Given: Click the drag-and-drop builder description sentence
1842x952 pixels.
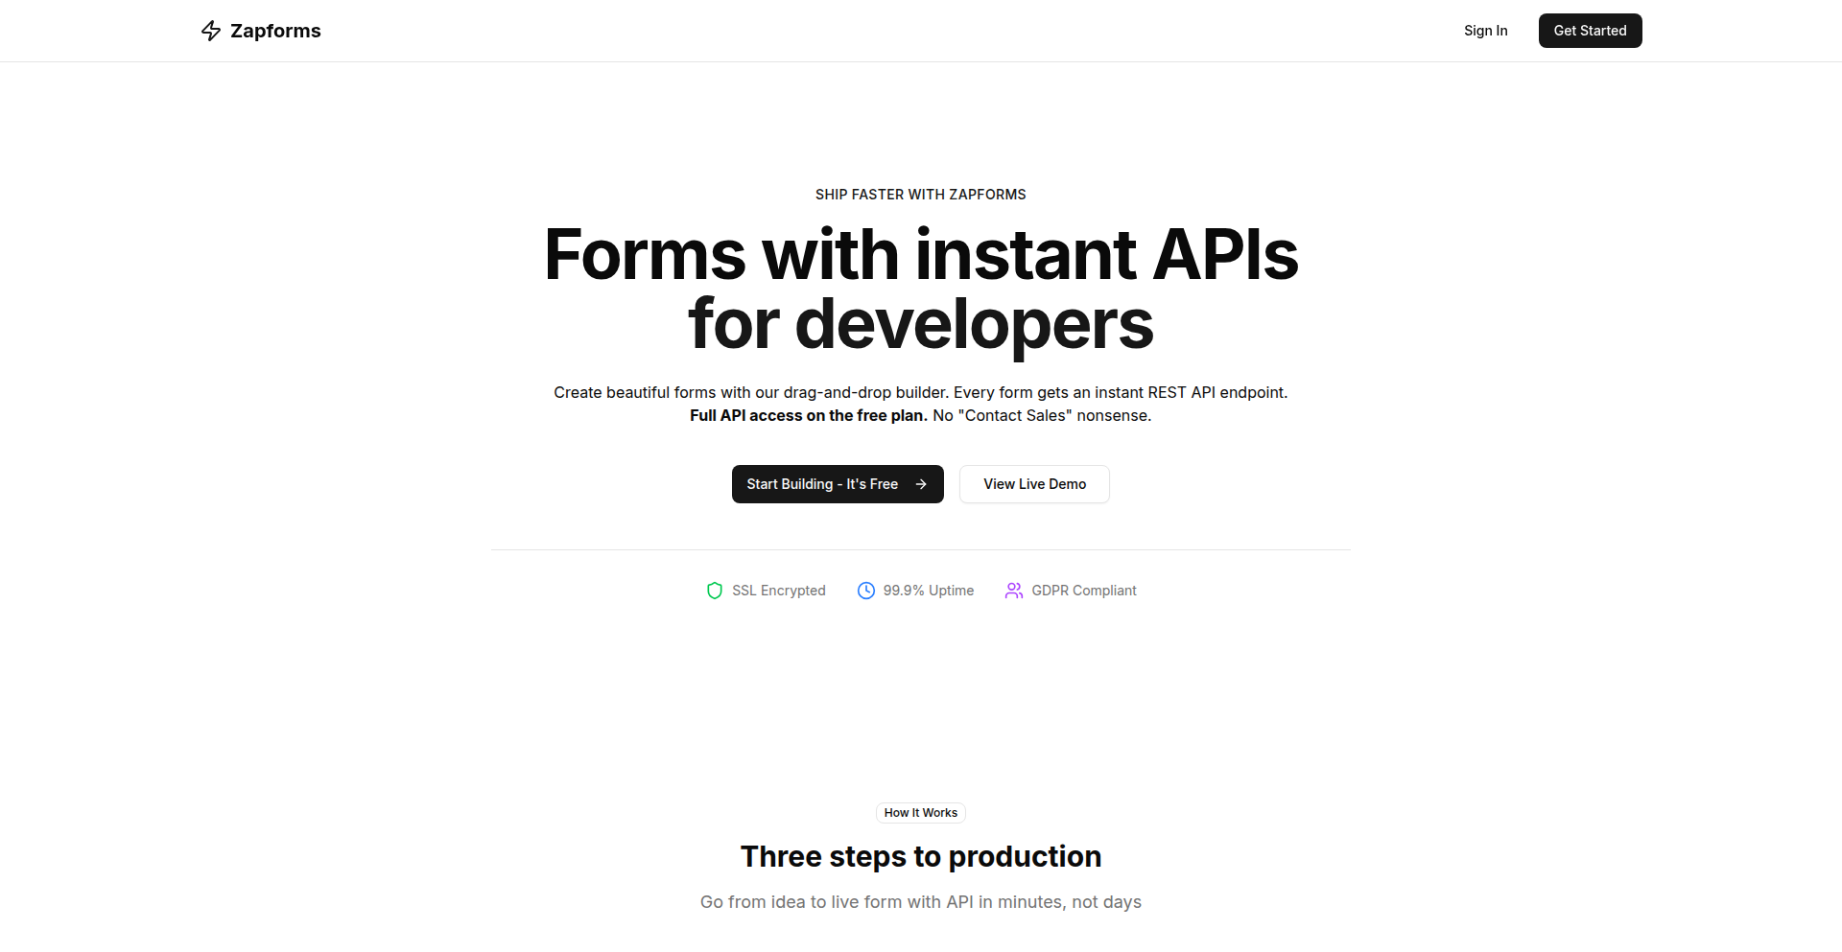Looking at the screenshot, I should (x=920, y=392).
